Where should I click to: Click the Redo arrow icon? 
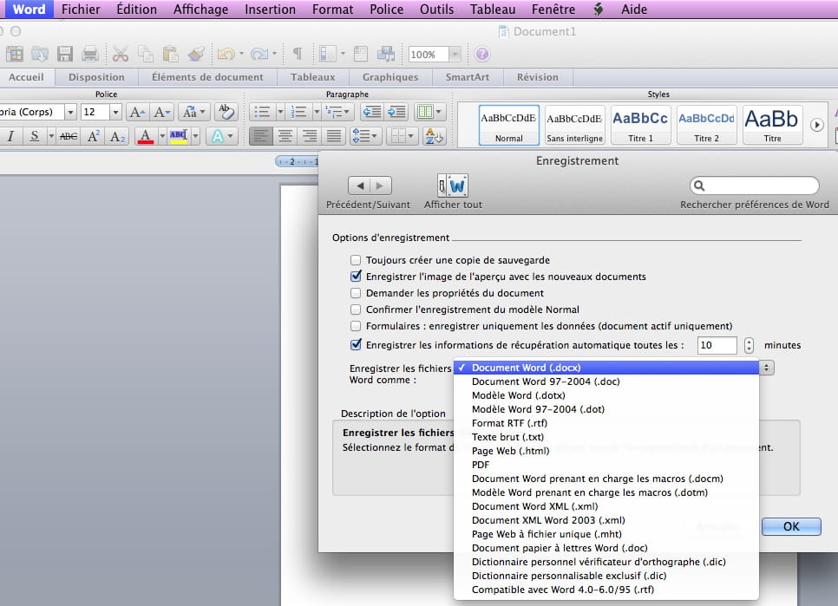259,54
